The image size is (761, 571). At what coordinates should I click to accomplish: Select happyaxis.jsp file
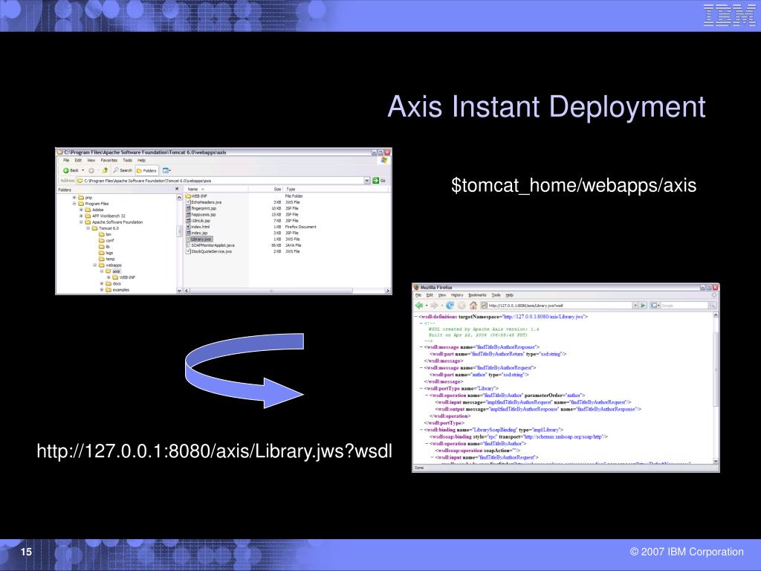201,215
